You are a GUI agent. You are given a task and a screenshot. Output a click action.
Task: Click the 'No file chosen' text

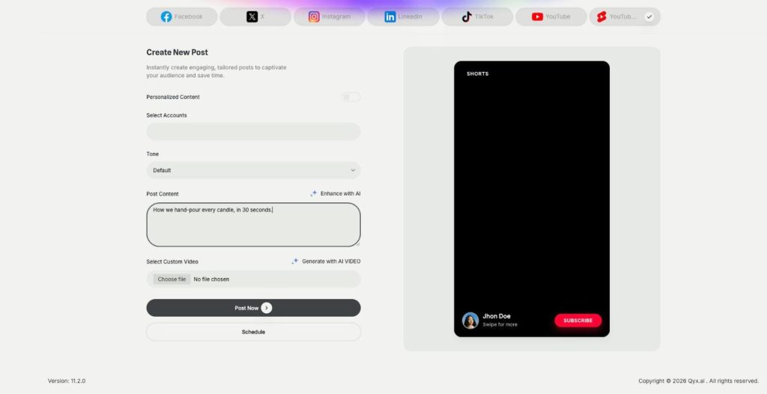tap(211, 279)
